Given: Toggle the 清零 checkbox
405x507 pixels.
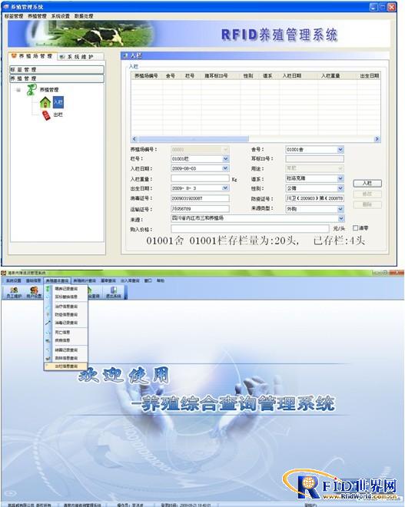Looking at the screenshot, I should pos(355,228).
